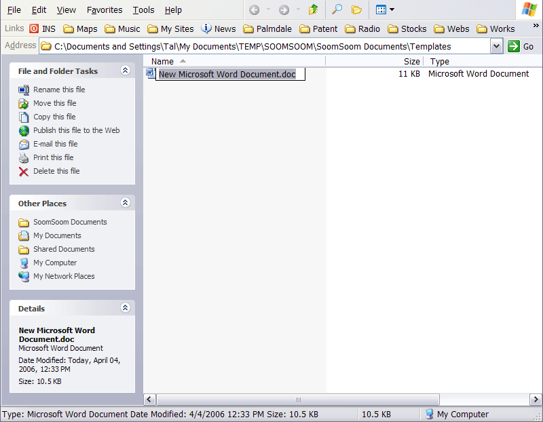This screenshot has width=543, height=422.
Task: Open the Radio links folder
Action: 362,28
